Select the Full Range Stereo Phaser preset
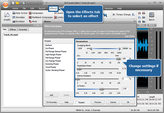The image size is (164, 113). (56, 51)
